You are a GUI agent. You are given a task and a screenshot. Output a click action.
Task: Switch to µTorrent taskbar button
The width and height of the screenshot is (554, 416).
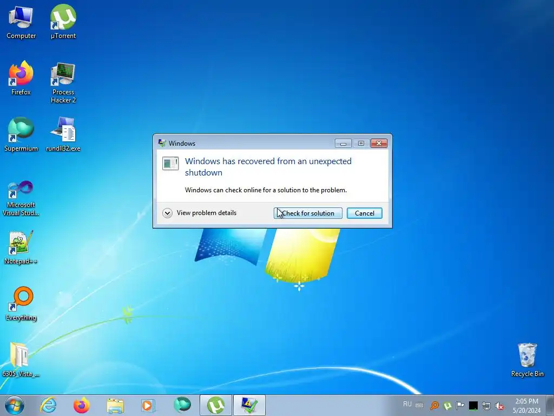[x=215, y=405]
